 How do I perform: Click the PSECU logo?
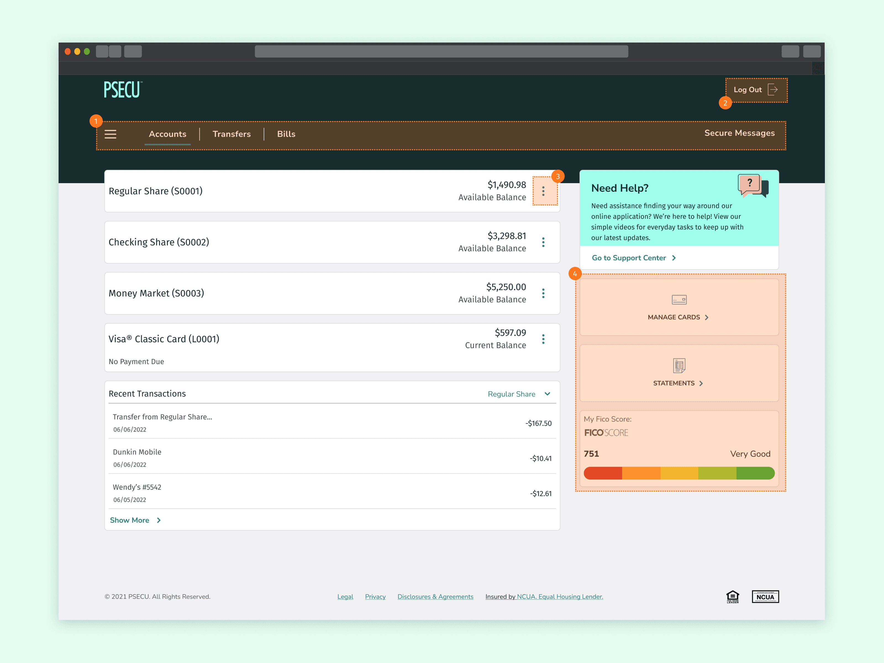pyautogui.click(x=123, y=90)
